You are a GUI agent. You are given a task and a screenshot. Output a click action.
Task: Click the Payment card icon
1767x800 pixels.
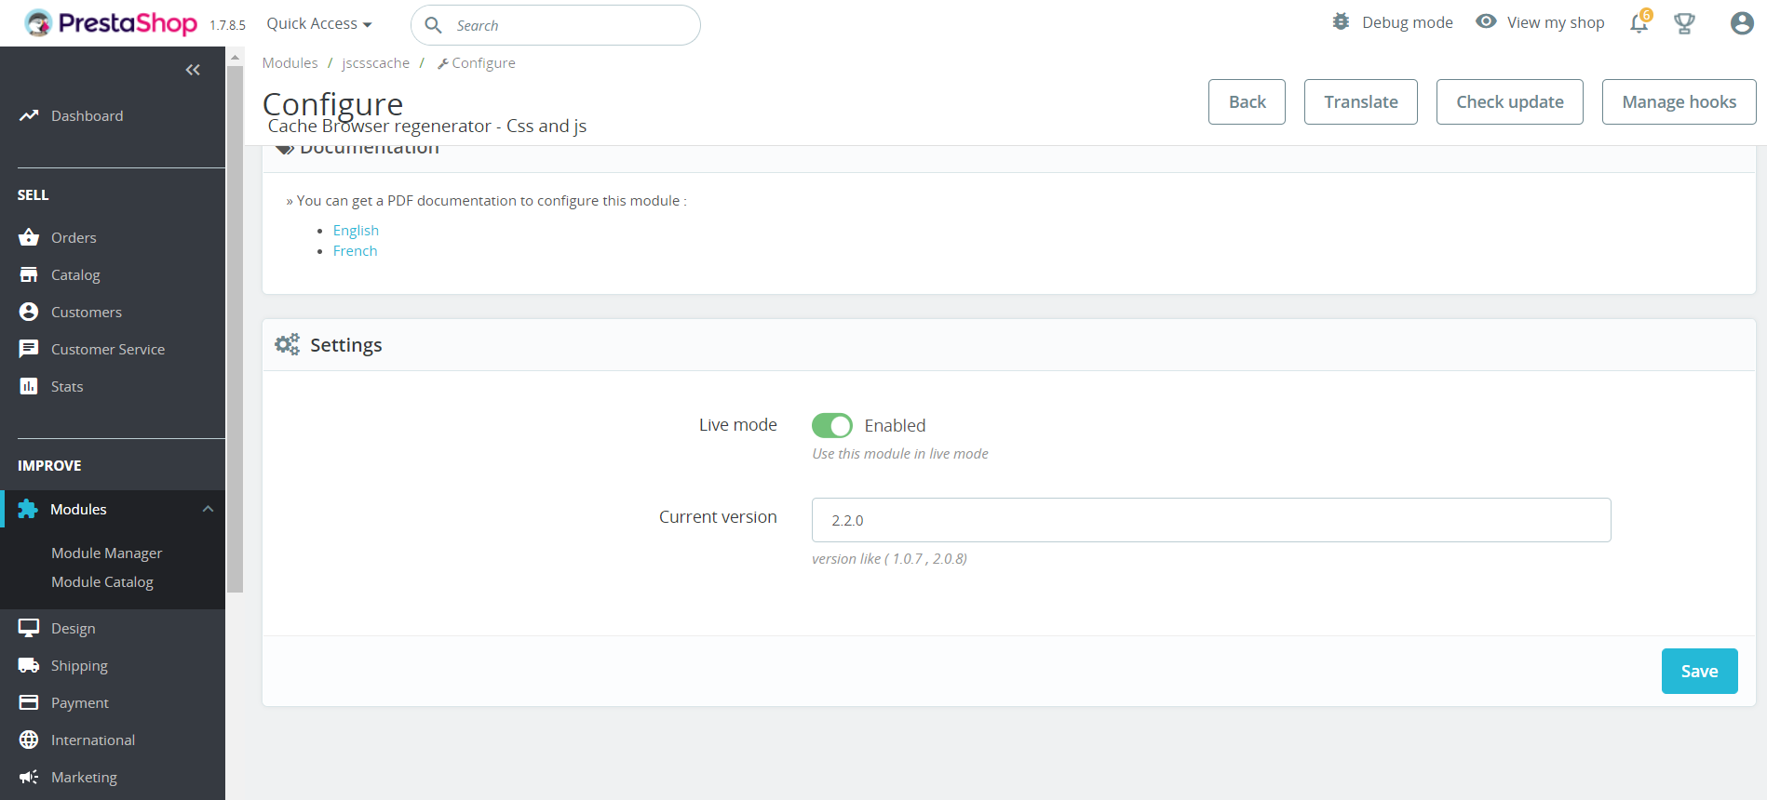[29, 702]
